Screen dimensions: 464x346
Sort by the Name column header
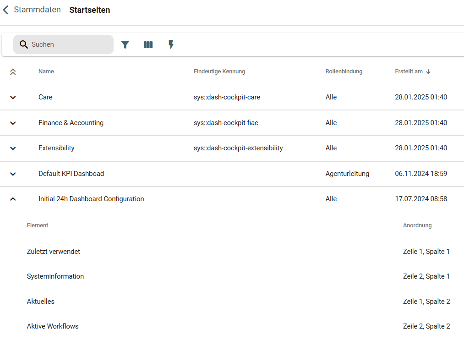coord(46,71)
